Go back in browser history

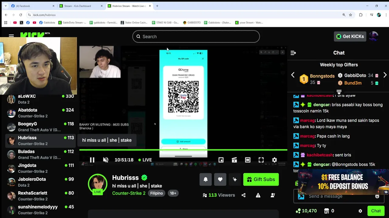pyautogui.click(x=6, y=15)
